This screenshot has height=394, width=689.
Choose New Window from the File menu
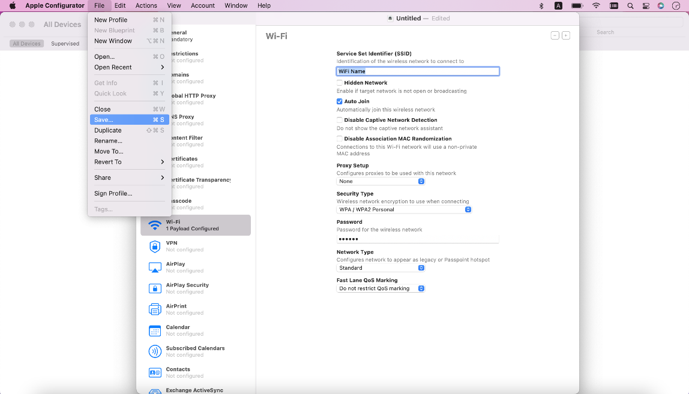(129, 41)
